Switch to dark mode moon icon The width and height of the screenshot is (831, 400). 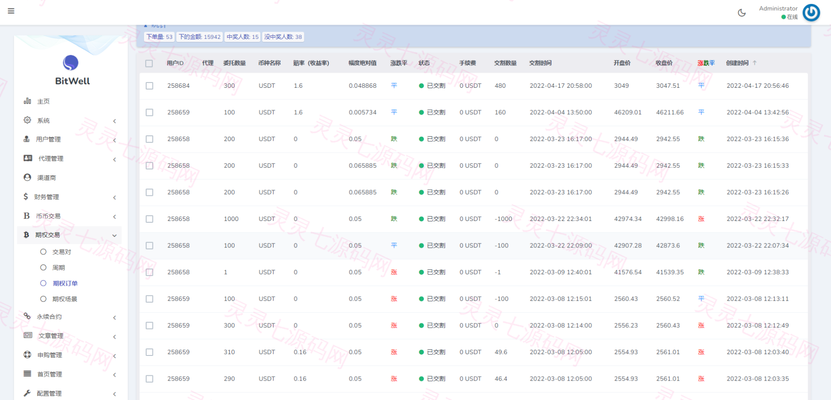[x=742, y=13]
